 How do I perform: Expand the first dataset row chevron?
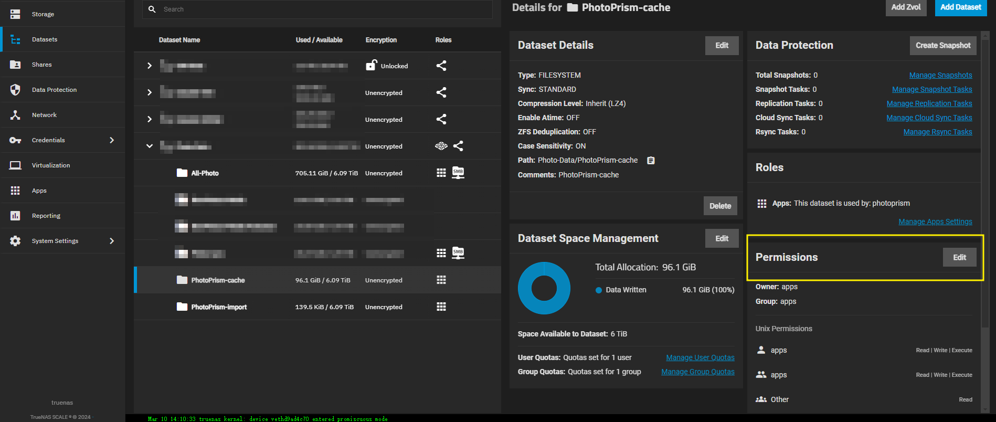point(150,66)
